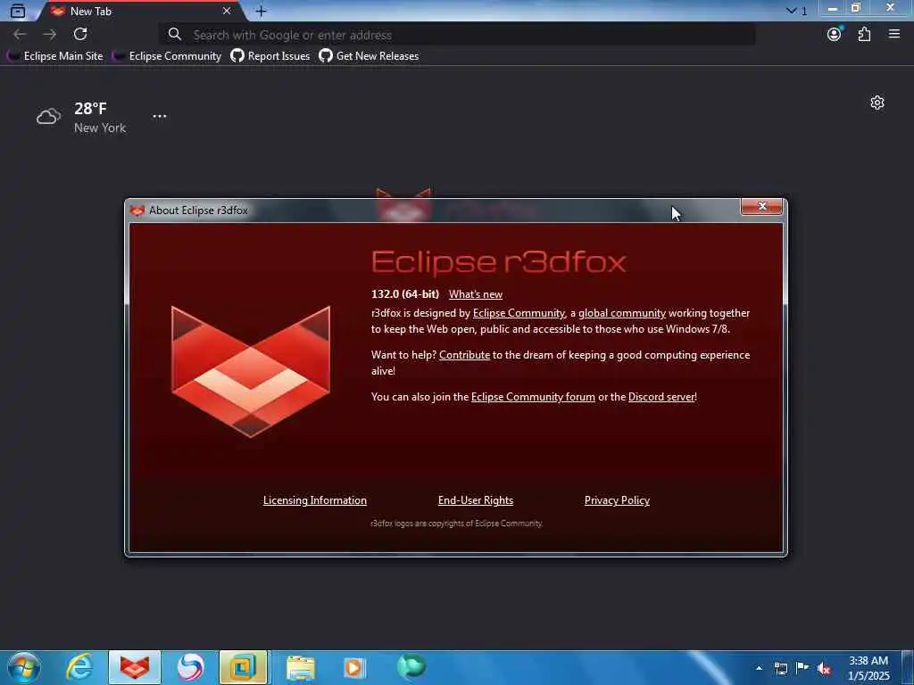
Task: Open the blue swirl browser taskbar icon
Action: (190, 667)
